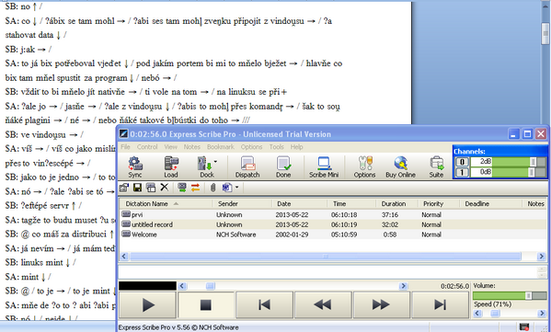
Task: Click the properties icon in small toolbar
Action: coord(123,188)
